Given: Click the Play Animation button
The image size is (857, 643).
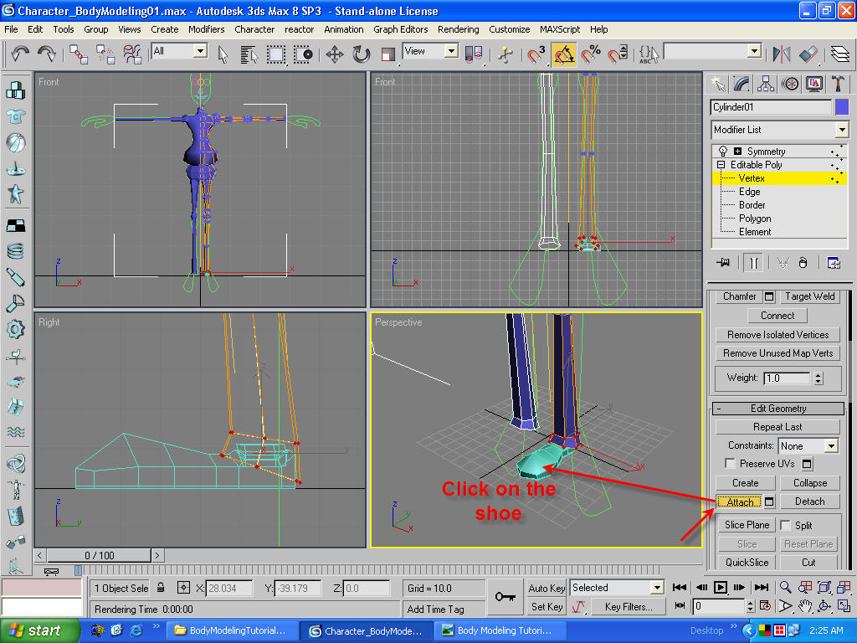Looking at the screenshot, I should tap(721, 588).
